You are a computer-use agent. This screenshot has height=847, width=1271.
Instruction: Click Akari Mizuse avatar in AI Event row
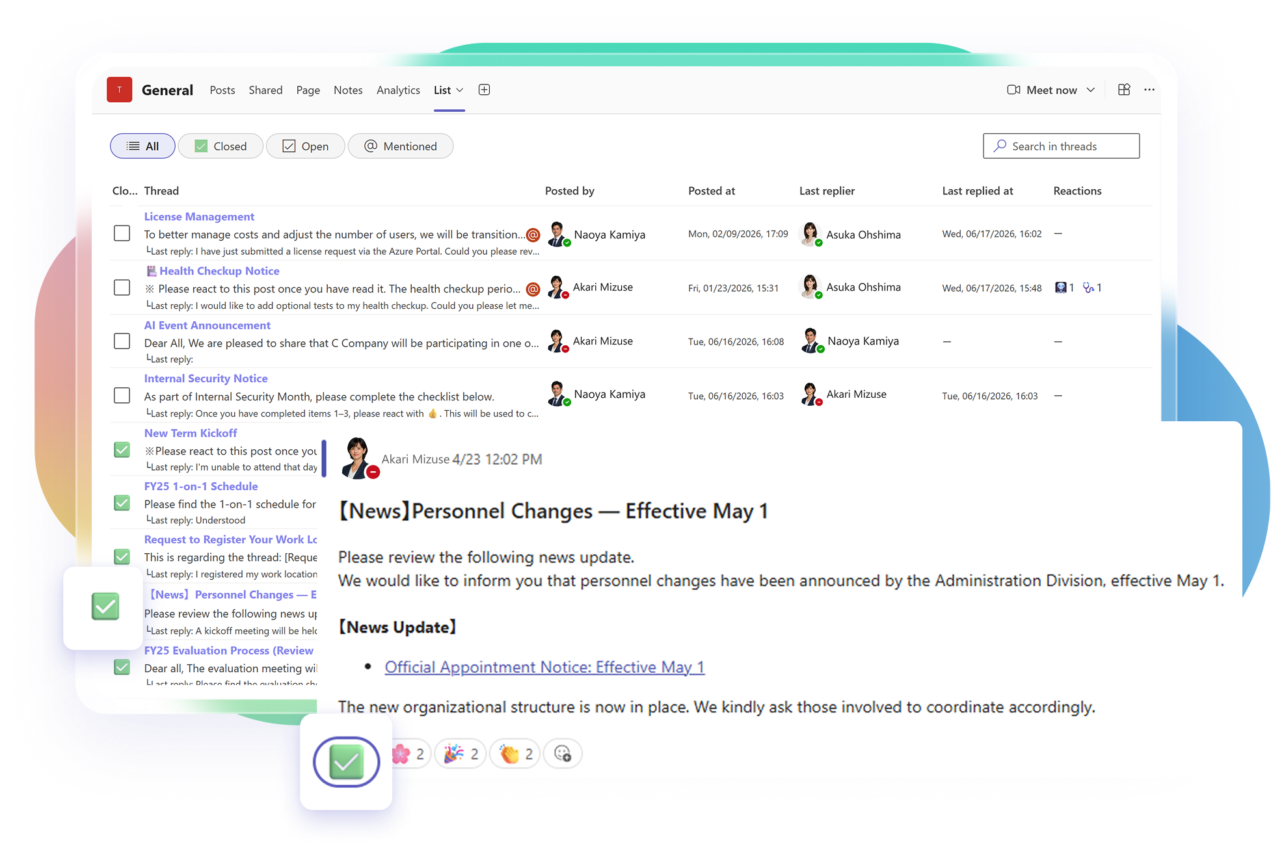557,341
